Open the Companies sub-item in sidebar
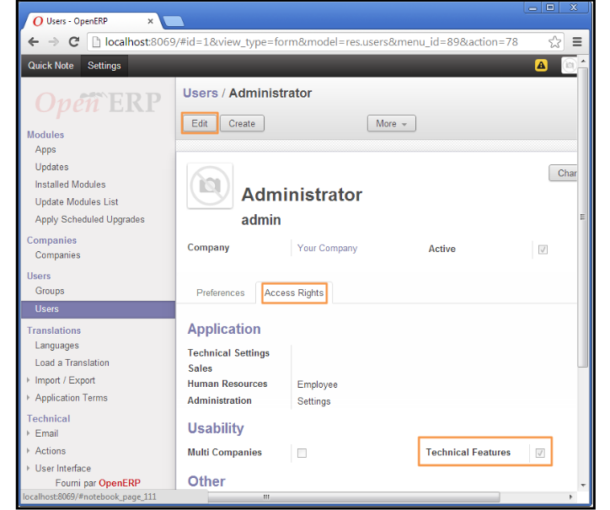Screen dimensions: 610x510 [57, 255]
